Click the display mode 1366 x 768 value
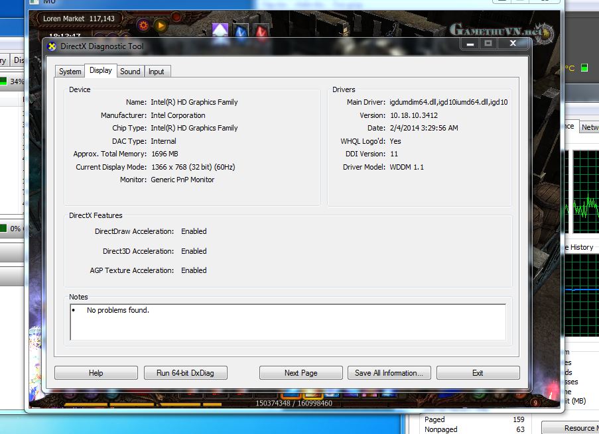 pos(193,167)
